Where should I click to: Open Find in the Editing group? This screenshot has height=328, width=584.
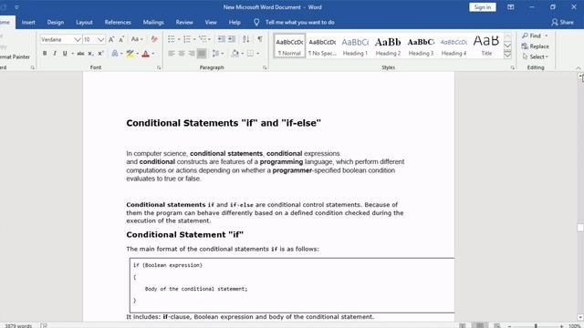(x=531, y=36)
